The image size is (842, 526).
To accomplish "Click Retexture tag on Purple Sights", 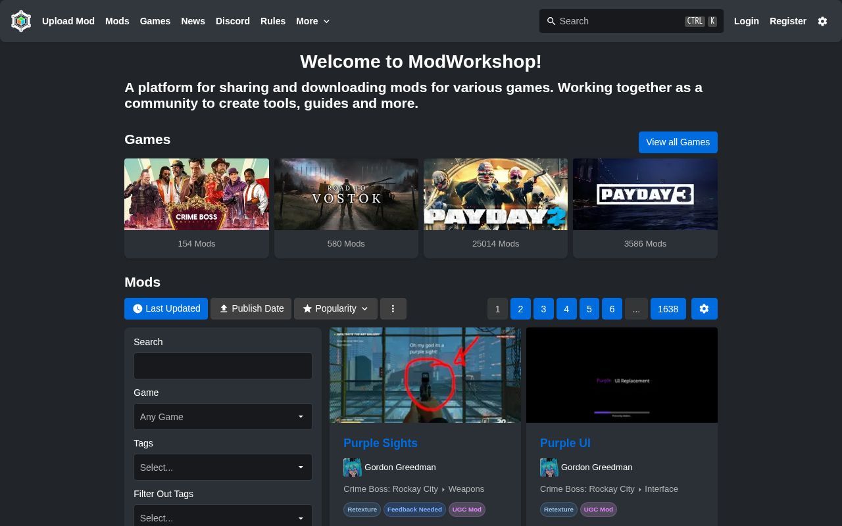I will (362, 510).
